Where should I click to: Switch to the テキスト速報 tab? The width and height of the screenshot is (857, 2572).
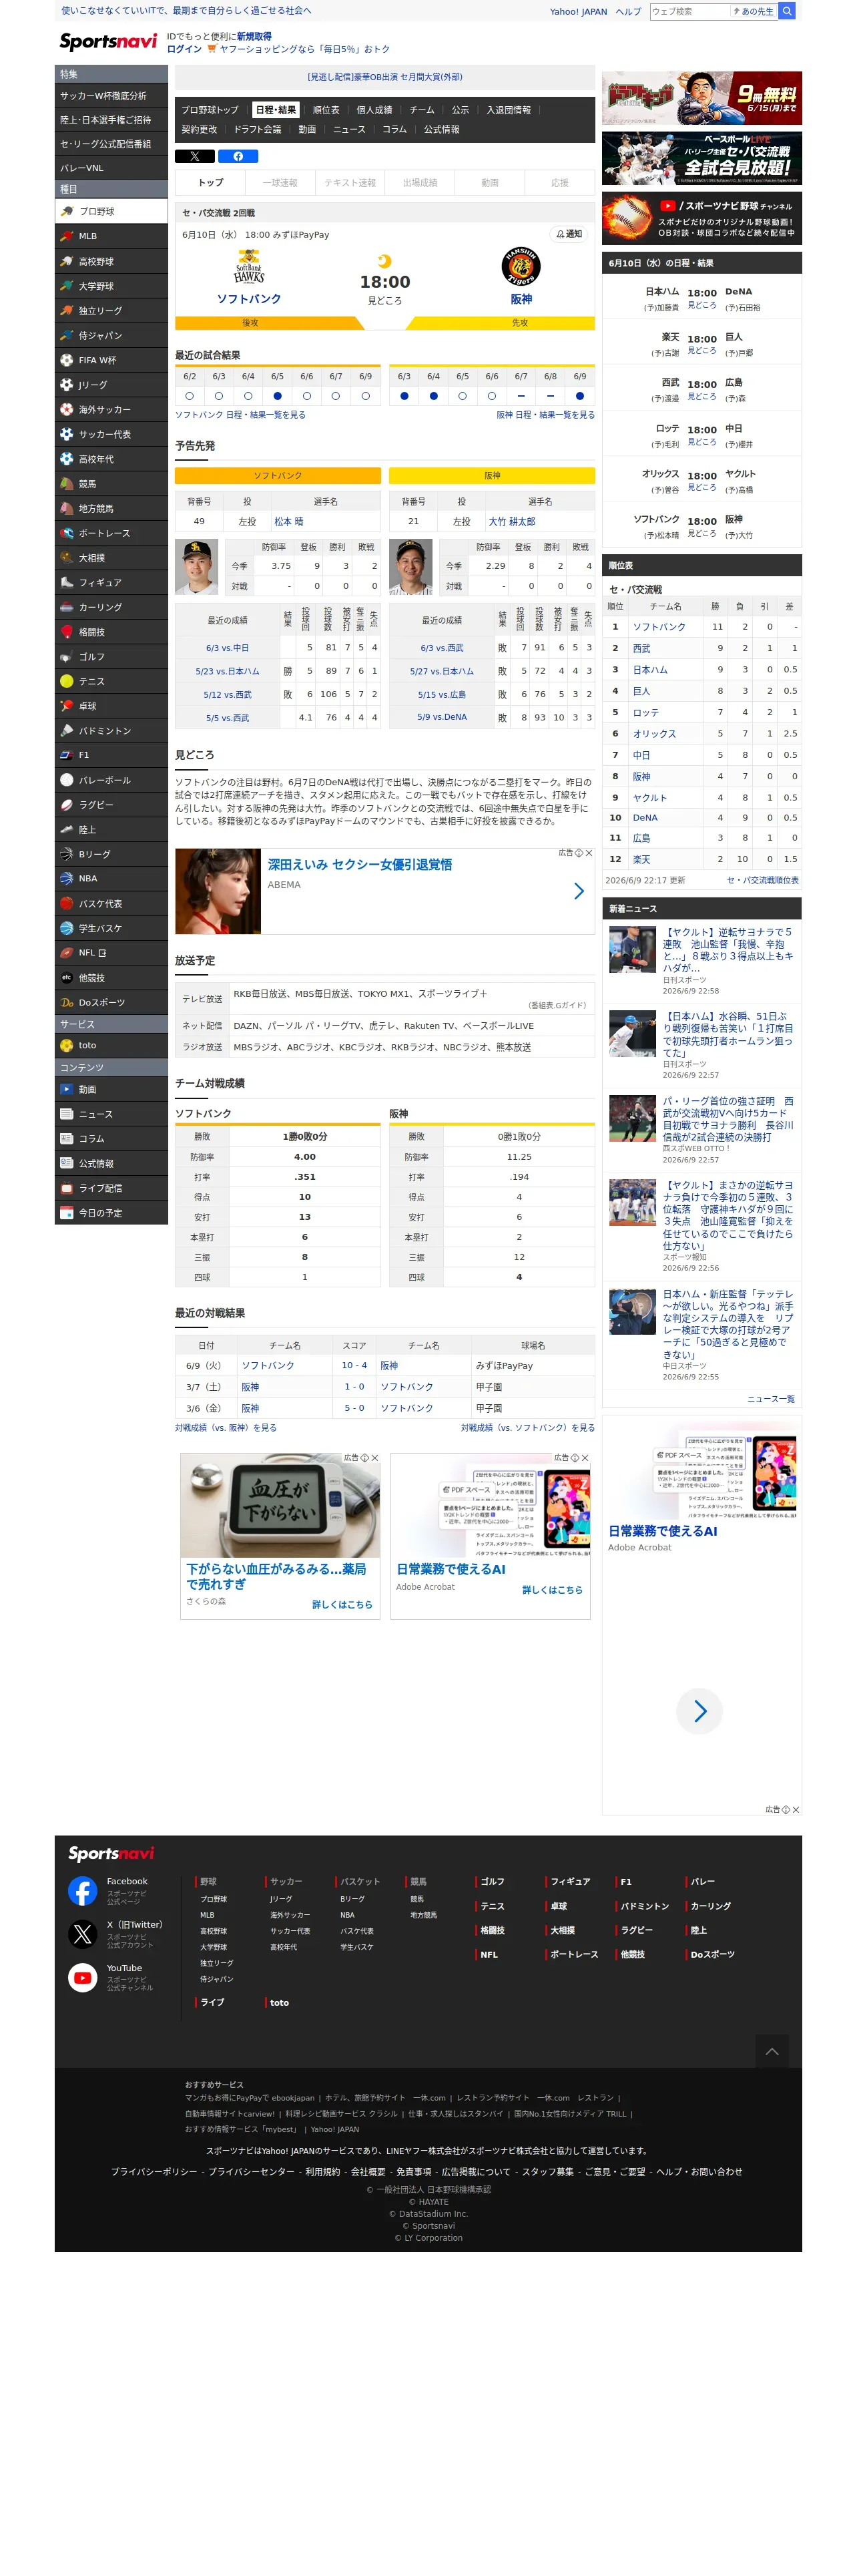(350, 183)
